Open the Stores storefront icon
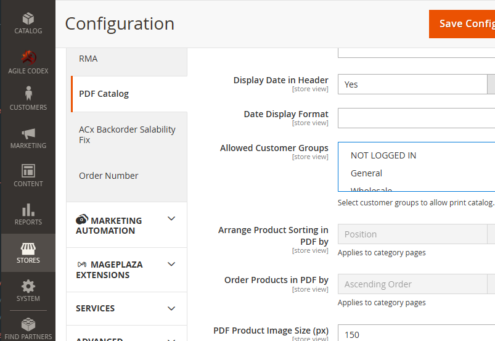Screen dimensions: 495x341 [28, 249]
